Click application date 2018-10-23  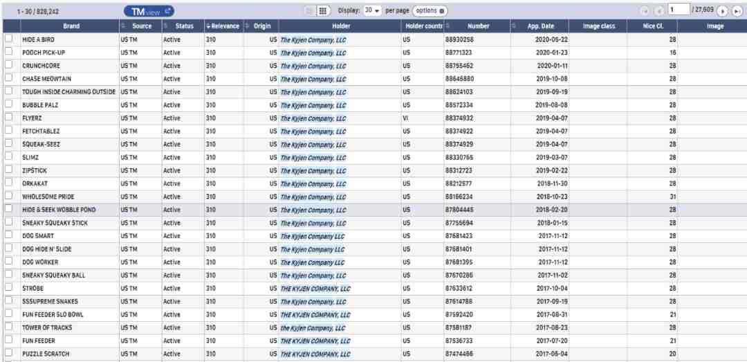point(552,197)
